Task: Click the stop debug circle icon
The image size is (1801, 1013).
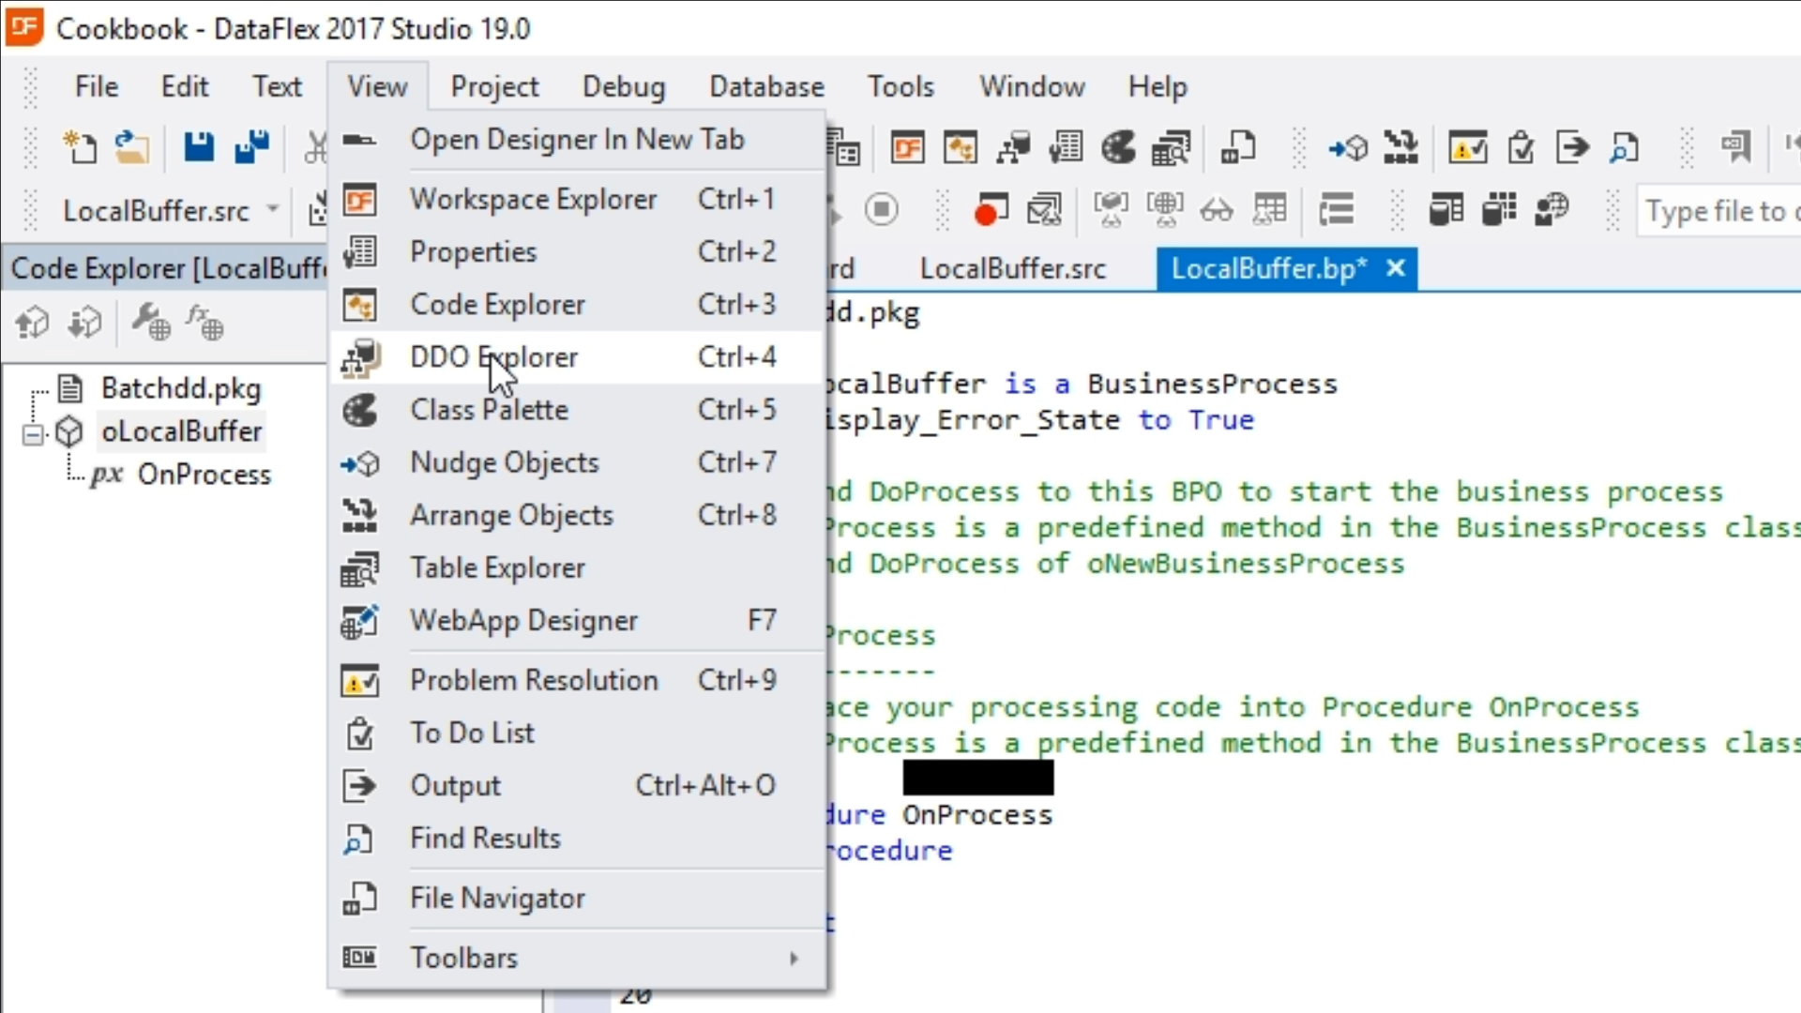Action: (881, 209)
